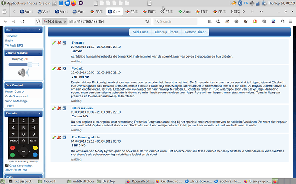The height and width of the screenshot is (184, 296).
Task: Launch Firefox from the top panel
Action: 73,3
